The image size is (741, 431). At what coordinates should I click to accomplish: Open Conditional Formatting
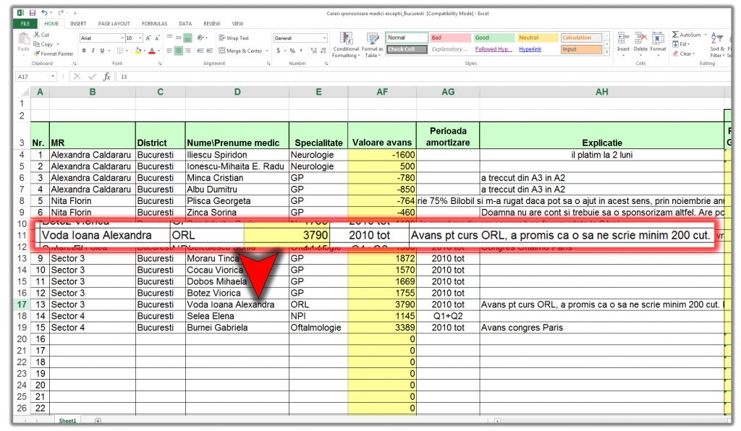pos(346,45)
